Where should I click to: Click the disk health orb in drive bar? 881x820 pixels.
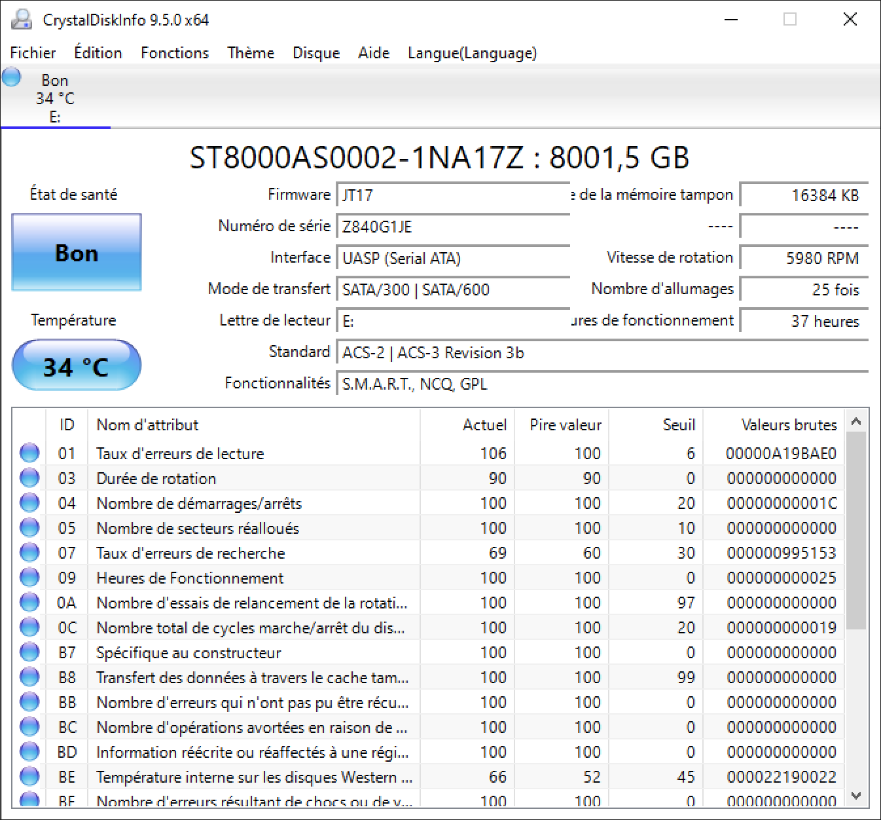coord(12,77)
